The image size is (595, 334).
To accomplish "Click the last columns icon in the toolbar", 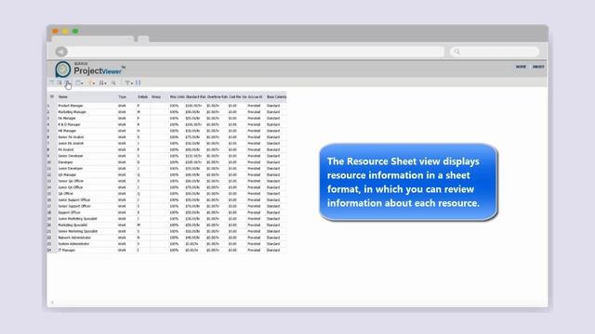I will pyautogui.click(x=139, y=83).
